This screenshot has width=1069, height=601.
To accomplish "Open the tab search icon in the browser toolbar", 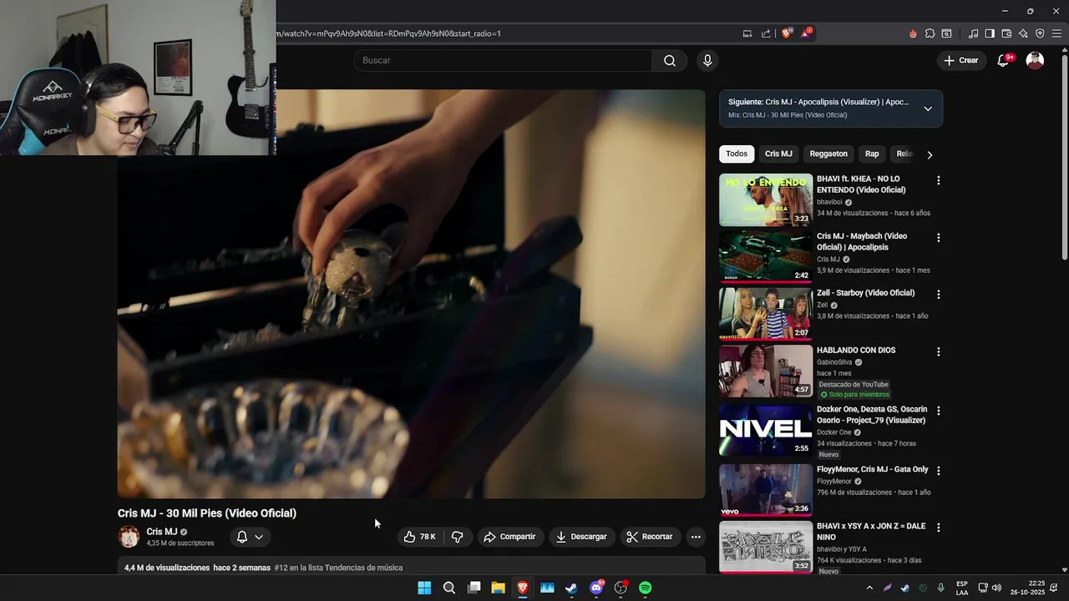I will (x=946, y=33).
